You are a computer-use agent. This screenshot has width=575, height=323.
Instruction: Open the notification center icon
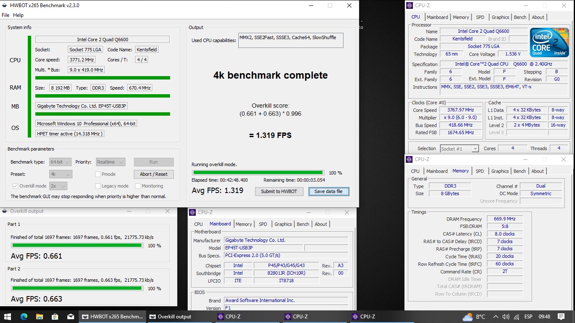tap(561, 317)
